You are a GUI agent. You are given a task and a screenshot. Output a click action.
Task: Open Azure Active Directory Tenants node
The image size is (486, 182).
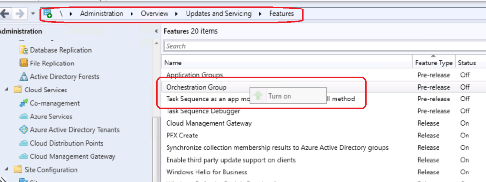[x=75, y=130]
